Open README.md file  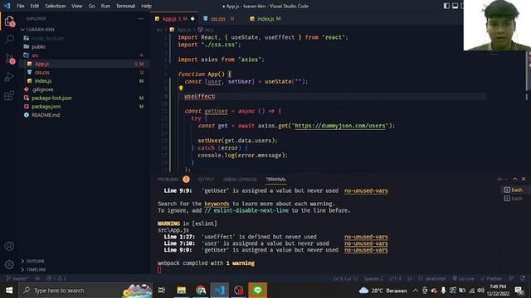tap(84, 115)
